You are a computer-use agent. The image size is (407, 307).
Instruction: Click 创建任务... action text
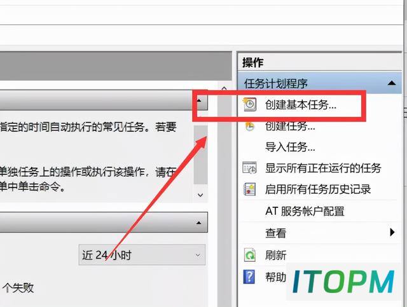290,126
